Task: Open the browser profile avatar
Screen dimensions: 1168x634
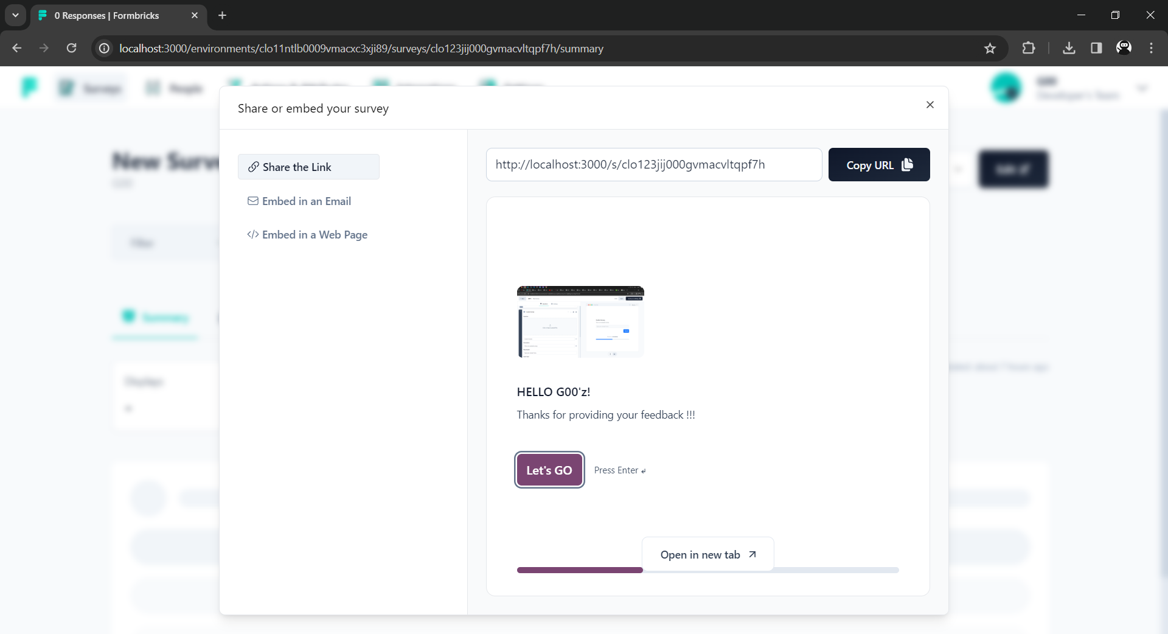Action: [1124, 48]
